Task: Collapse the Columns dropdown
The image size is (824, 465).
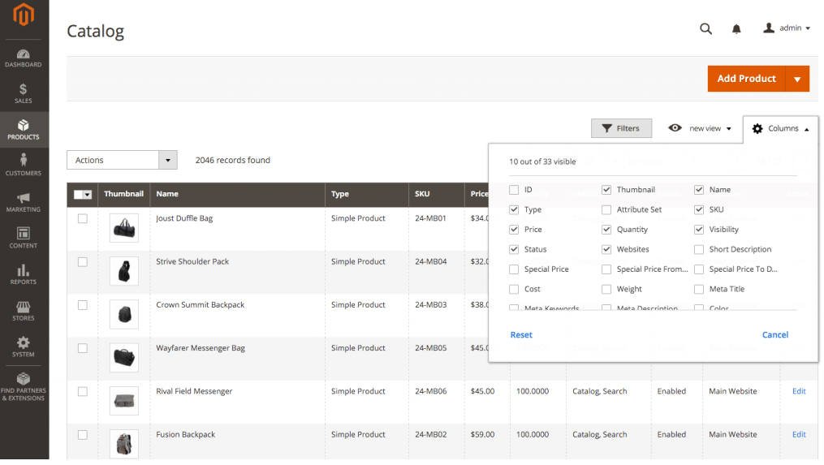Action: (x=780, y=129)
